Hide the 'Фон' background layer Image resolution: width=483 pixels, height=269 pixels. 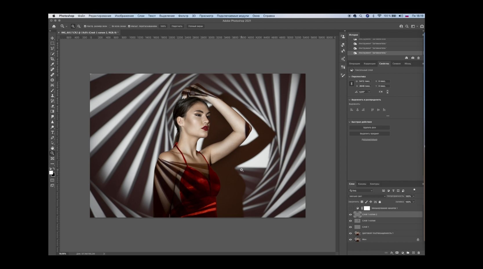point(350,239)
